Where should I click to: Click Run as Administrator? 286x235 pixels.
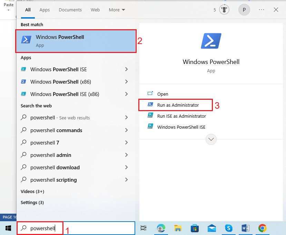[x=178, y=105]
